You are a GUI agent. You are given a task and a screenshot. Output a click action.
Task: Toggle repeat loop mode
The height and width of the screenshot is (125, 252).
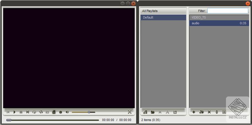34,112
